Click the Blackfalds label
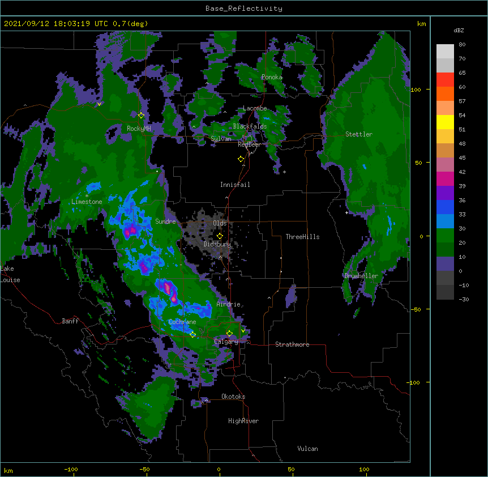488x477 pixels. pos(250,126)
